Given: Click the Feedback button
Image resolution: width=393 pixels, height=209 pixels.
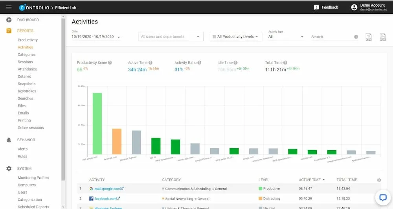Looking at the screenshot, I should coord(326,7).
